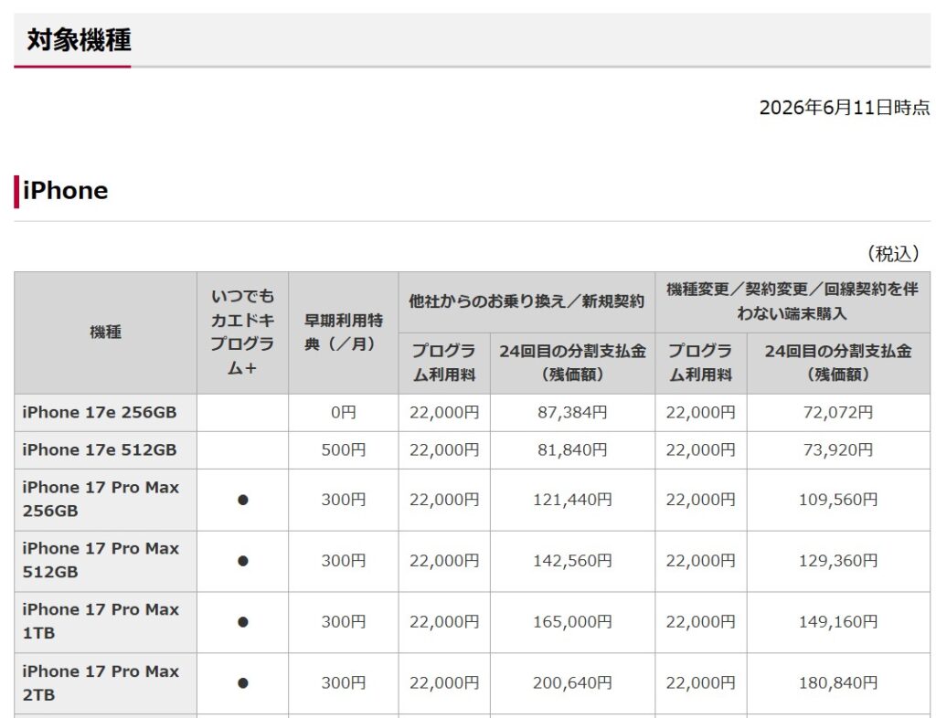Click the 0円 early-use benefit cell
936x718 pixels.
(344, 413)
